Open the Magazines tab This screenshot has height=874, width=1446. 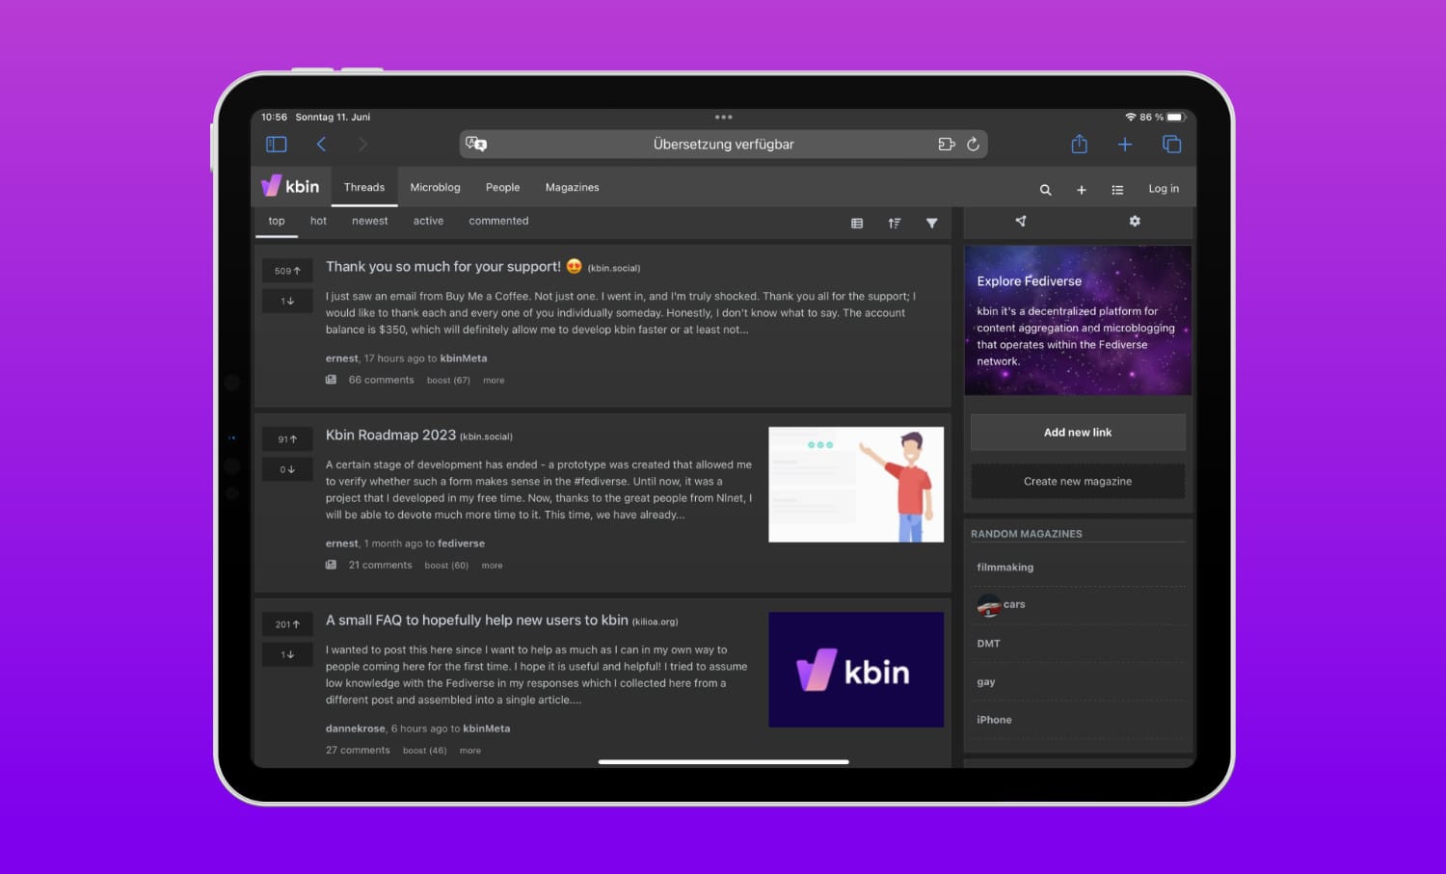[x=572, y=187]
